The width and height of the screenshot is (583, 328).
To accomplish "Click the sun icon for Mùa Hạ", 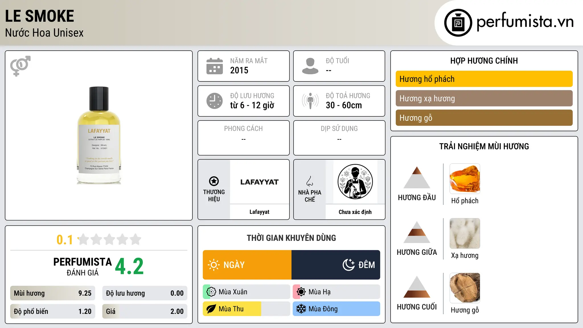I will (x=301, y=292).
